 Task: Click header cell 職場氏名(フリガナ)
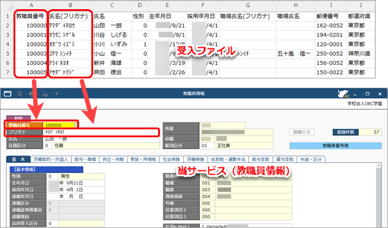tap(248, 17)
